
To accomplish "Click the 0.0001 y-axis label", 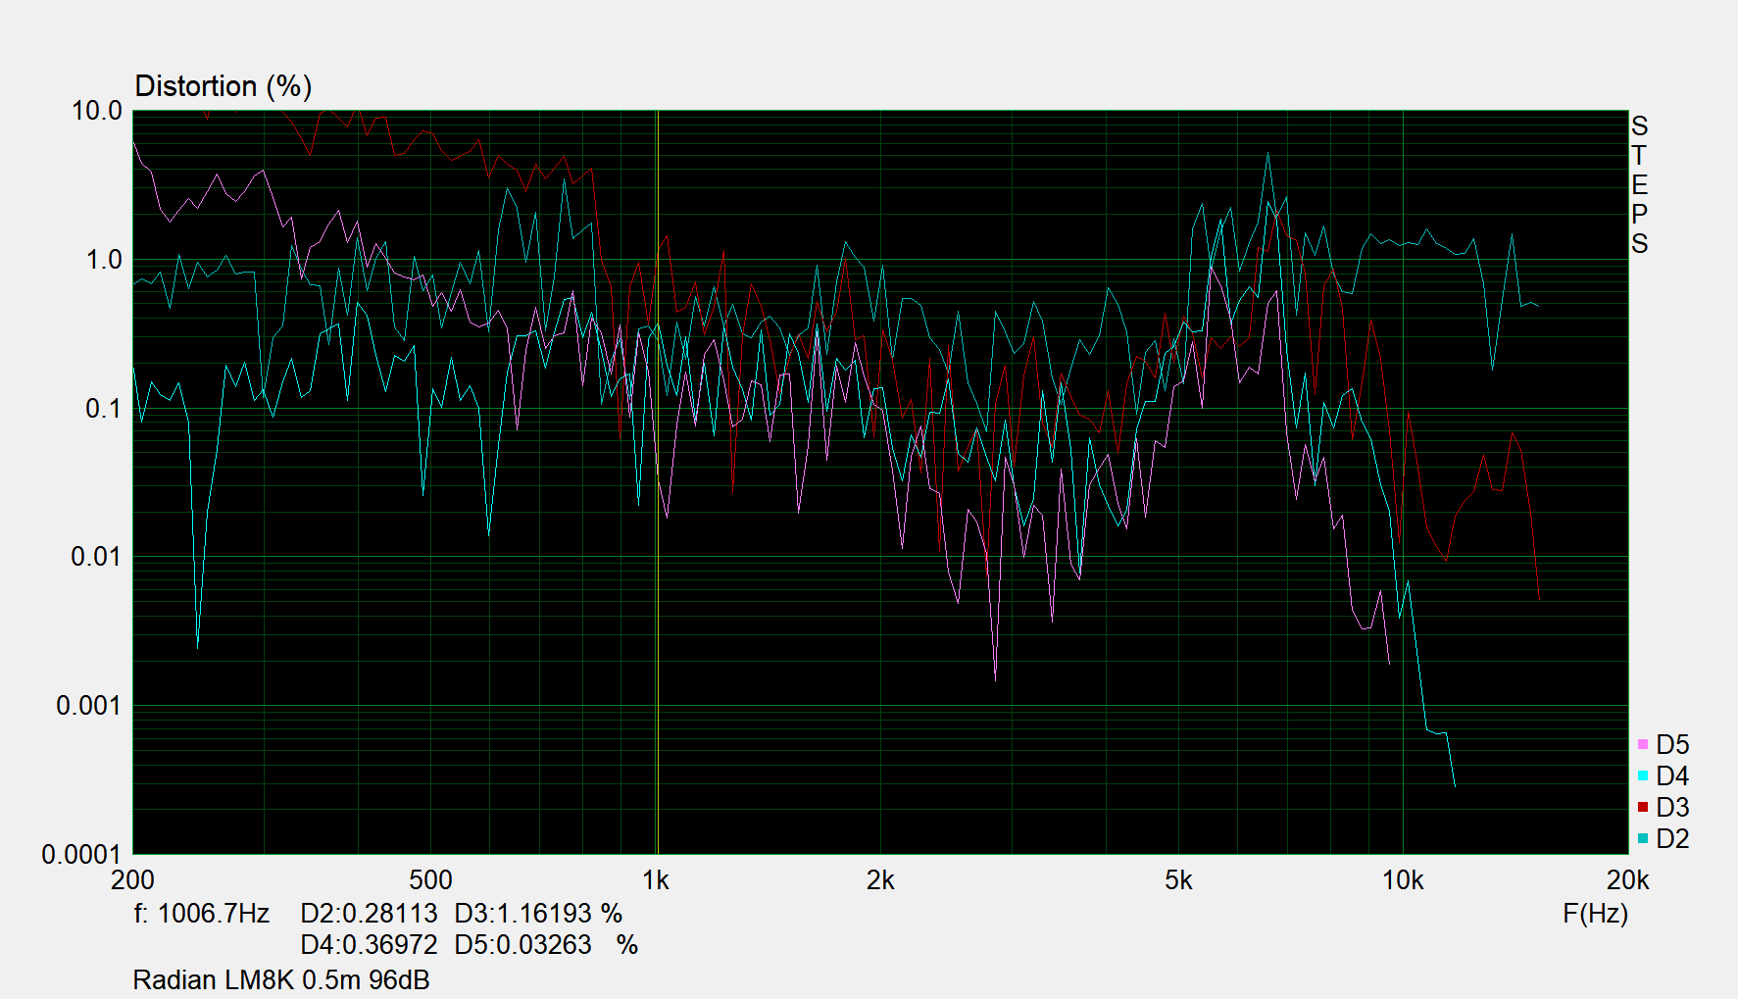I will (81, 855).
